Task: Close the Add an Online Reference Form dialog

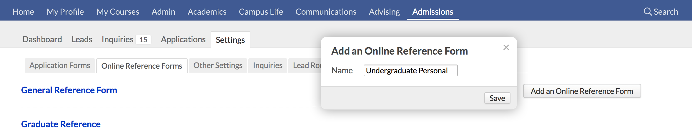Action: 506,48
